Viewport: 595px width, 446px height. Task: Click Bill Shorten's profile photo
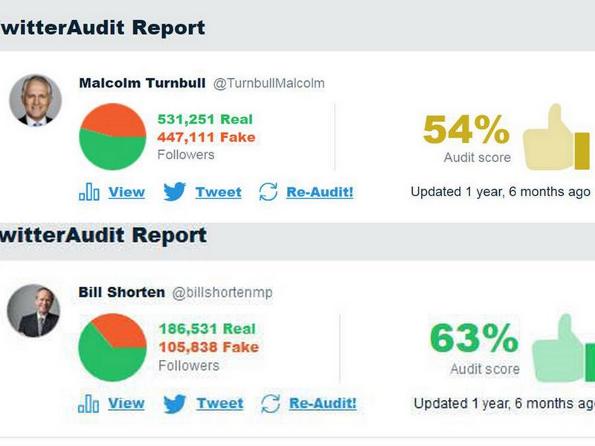click(x=33, y=311)
